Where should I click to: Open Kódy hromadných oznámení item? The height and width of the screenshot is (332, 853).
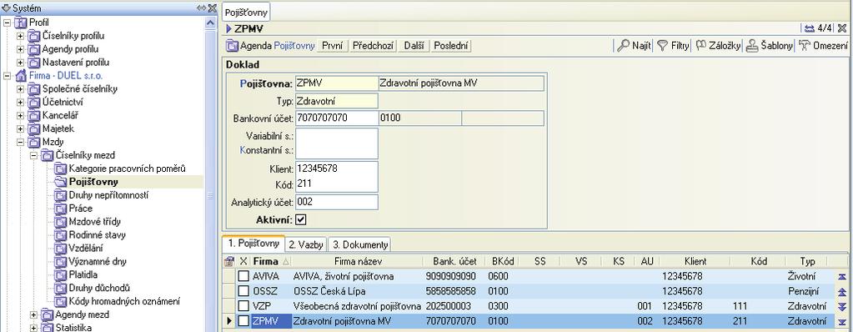124,301
